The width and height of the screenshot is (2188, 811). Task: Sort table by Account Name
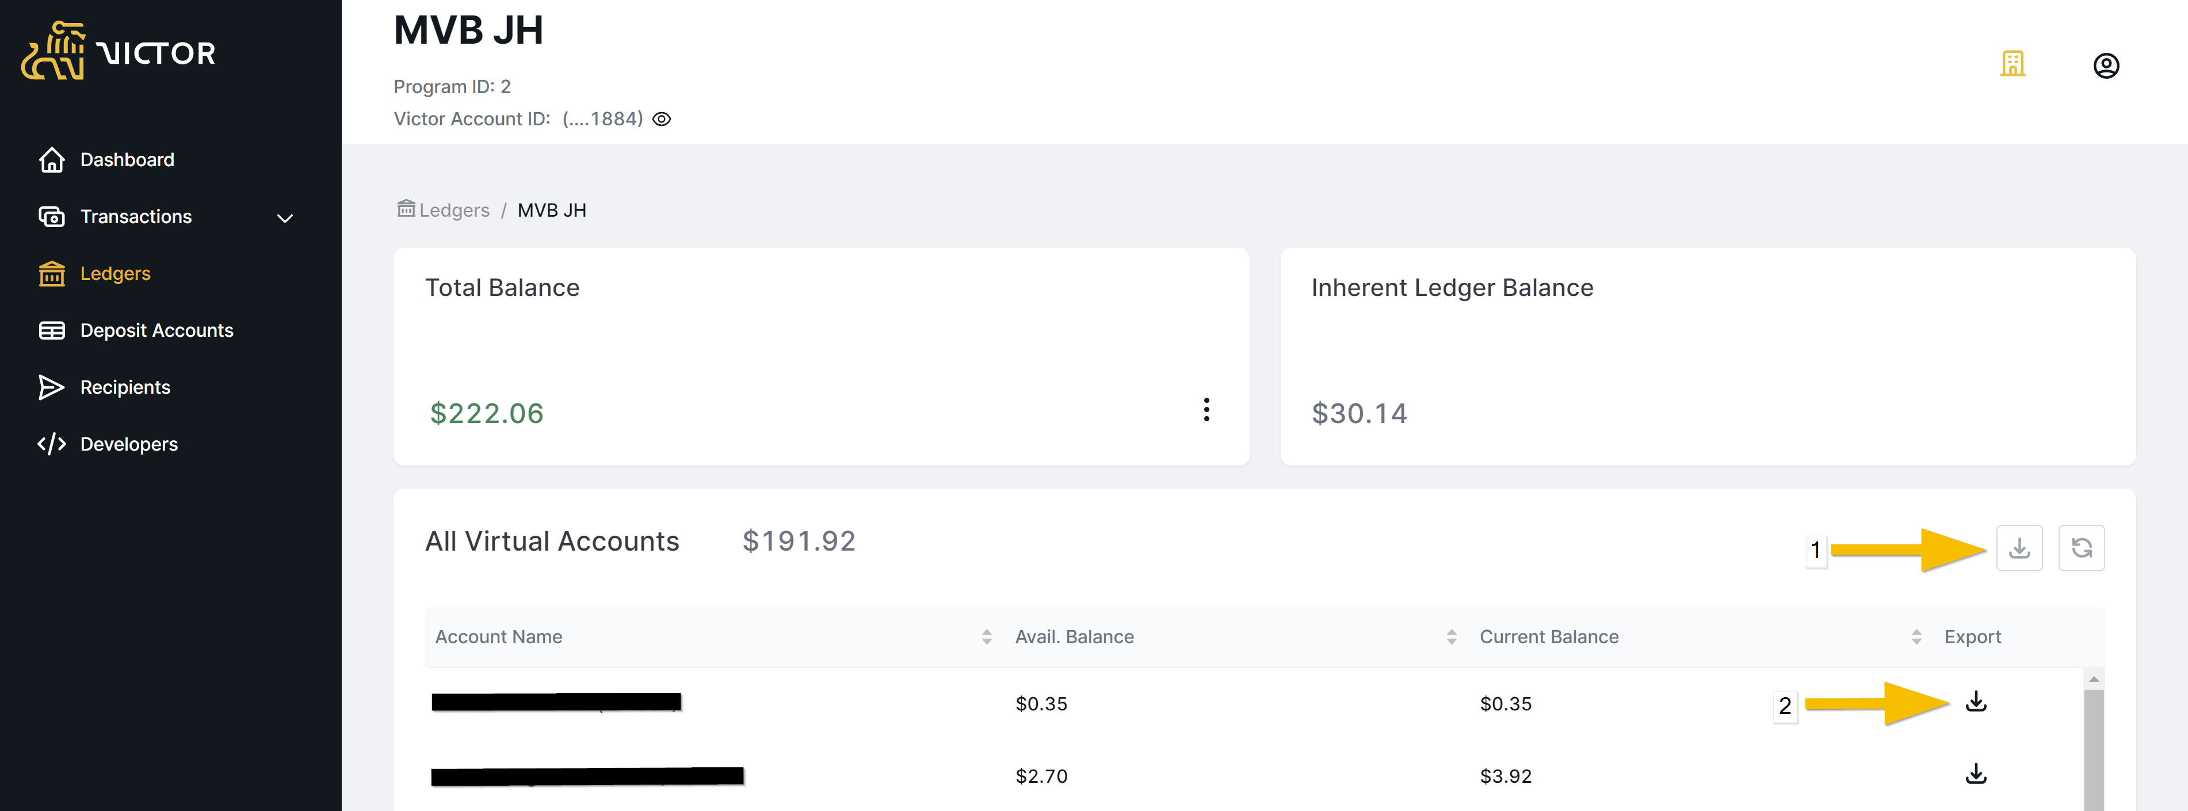(x=986, y=637)
